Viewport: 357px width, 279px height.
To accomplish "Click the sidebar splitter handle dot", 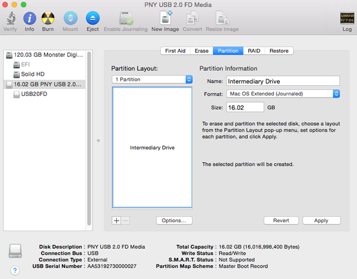I will coord(98,140).
